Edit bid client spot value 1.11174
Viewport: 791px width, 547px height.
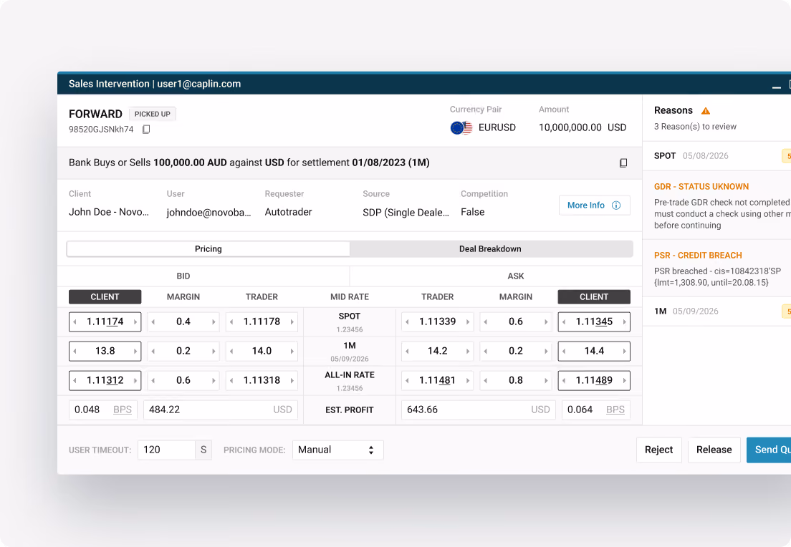pos(105,321)
